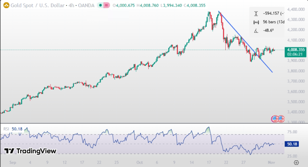Click the price range measurement icon
This screenshot has width=308, height=167.
pos(256,14)
